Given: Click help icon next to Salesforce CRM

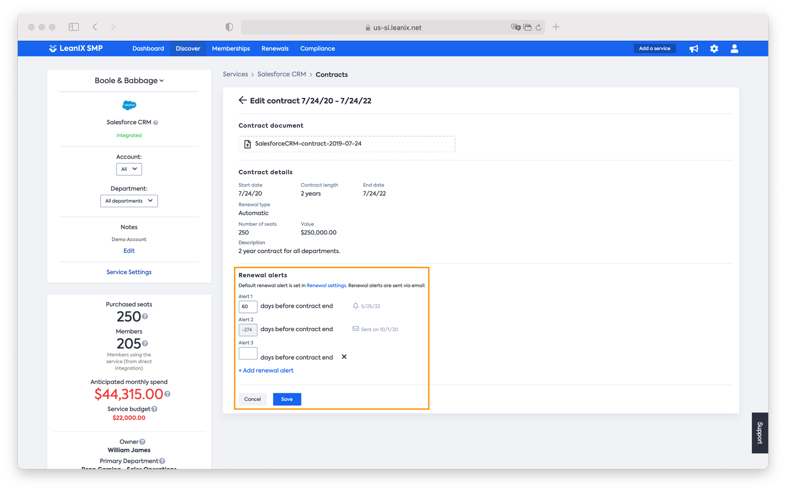Looking at the screenshot, I should click(x=155, y=123).
